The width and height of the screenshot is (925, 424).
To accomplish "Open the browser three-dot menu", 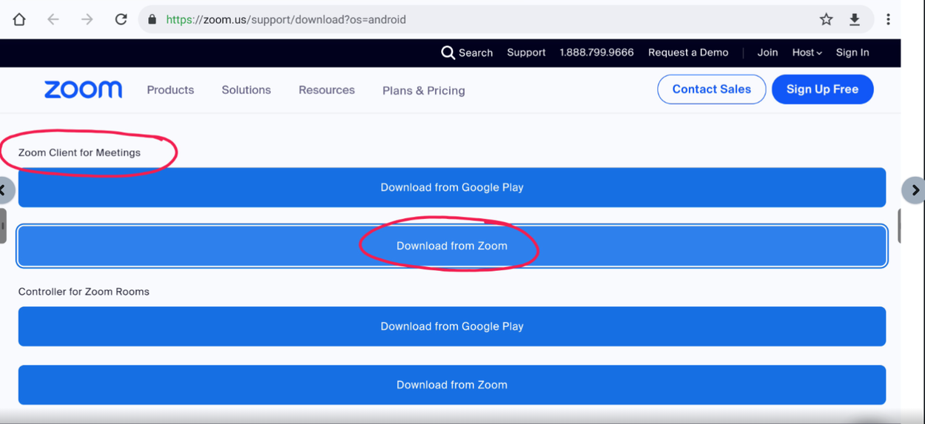I will pyautogui.click(x=888, y=20).
